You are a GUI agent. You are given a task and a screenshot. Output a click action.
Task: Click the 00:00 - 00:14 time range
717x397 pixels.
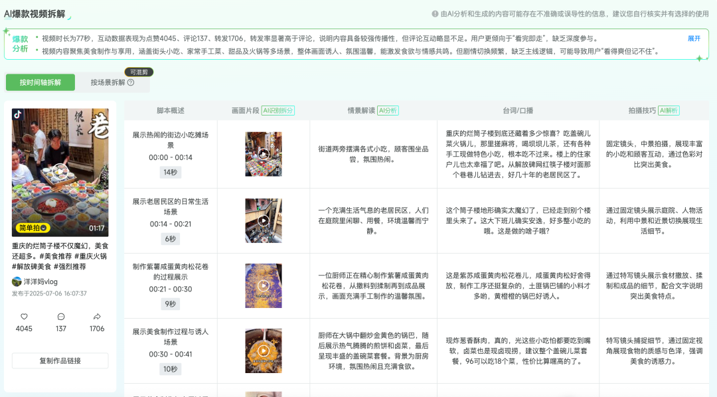click(171, 157)
